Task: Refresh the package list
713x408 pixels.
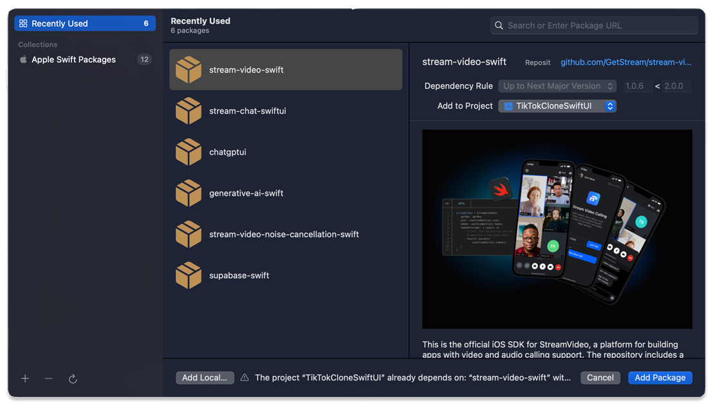Action: [x=73, y=378]
